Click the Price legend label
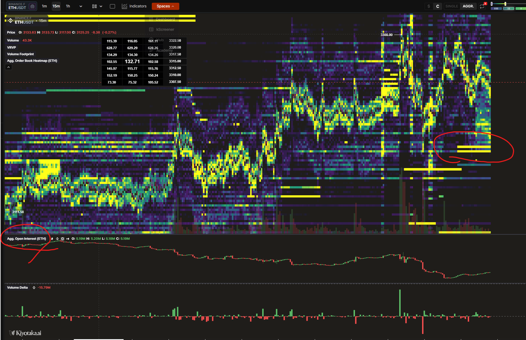This screenshot has height=340, width=526. pos(11,32)
